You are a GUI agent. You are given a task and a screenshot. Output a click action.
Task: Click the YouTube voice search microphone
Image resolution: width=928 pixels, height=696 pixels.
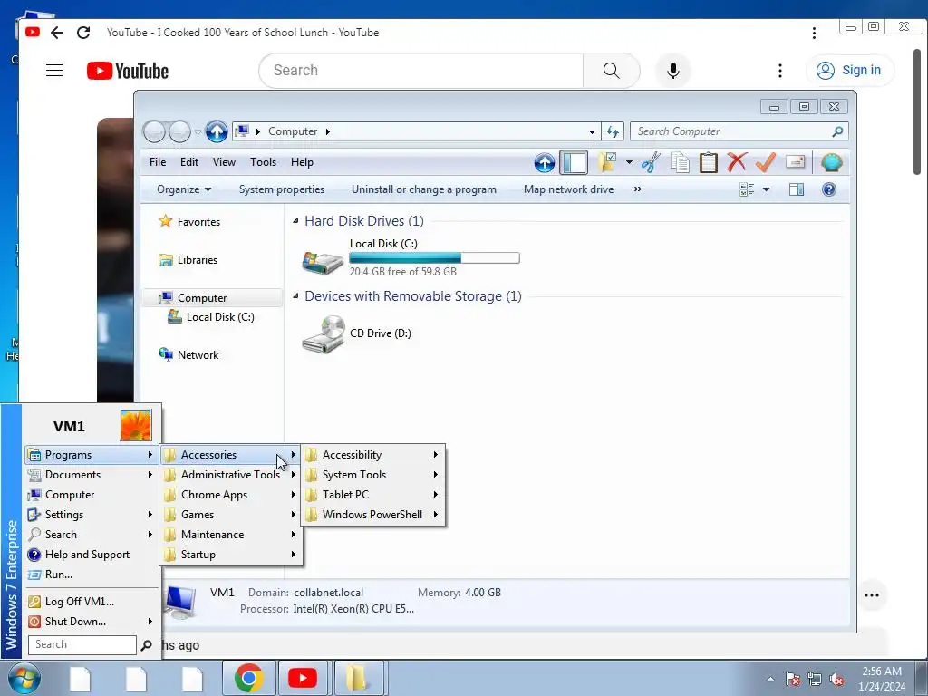[673, 71]
